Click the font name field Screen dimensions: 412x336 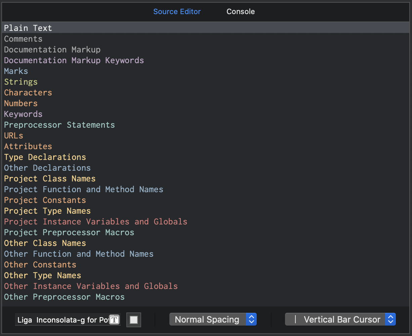point(63,320)
